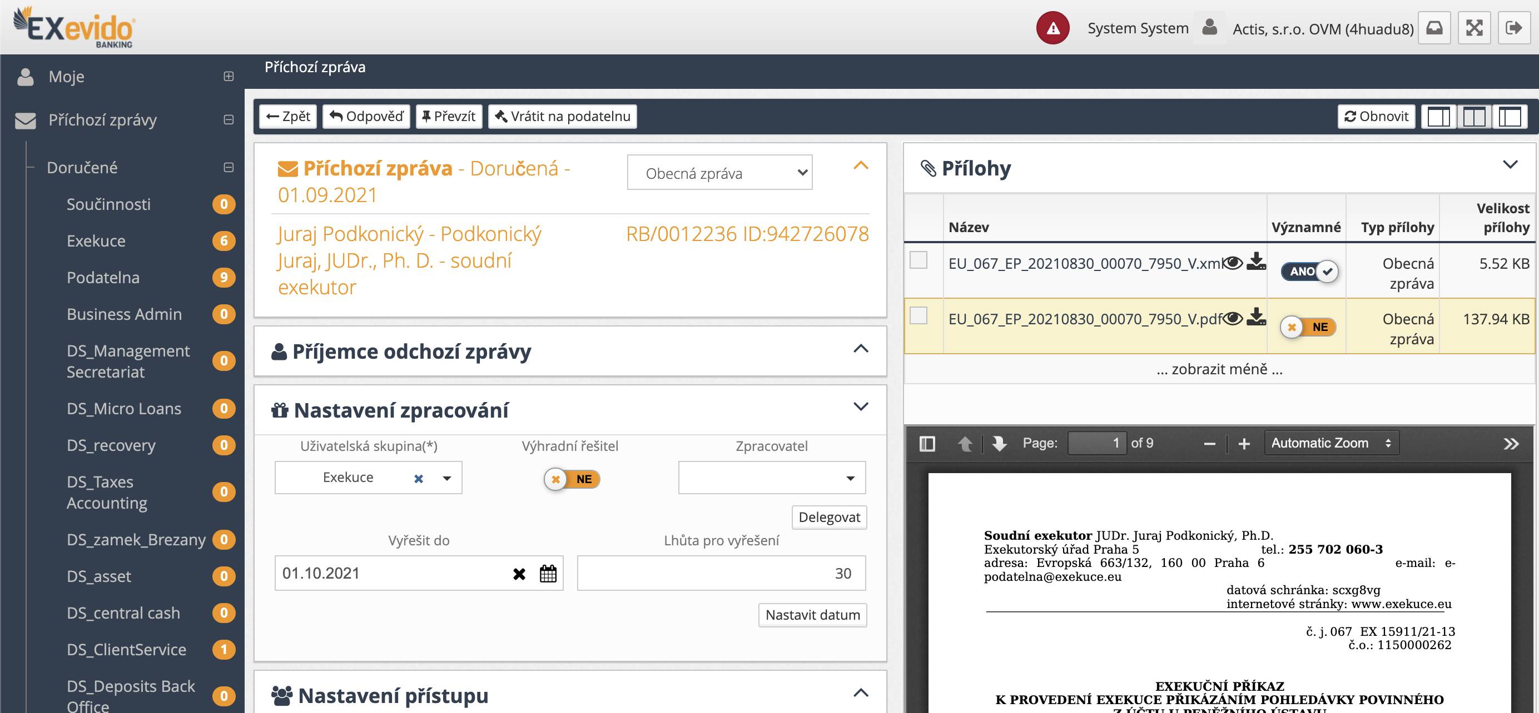Toggle Významné NE switch for PDF file
This screenshot has width=1539, height=713.
tap(1308, 327)
